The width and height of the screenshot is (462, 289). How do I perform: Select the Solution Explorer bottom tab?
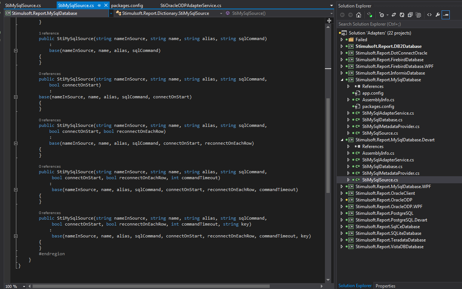click(355, 286)
